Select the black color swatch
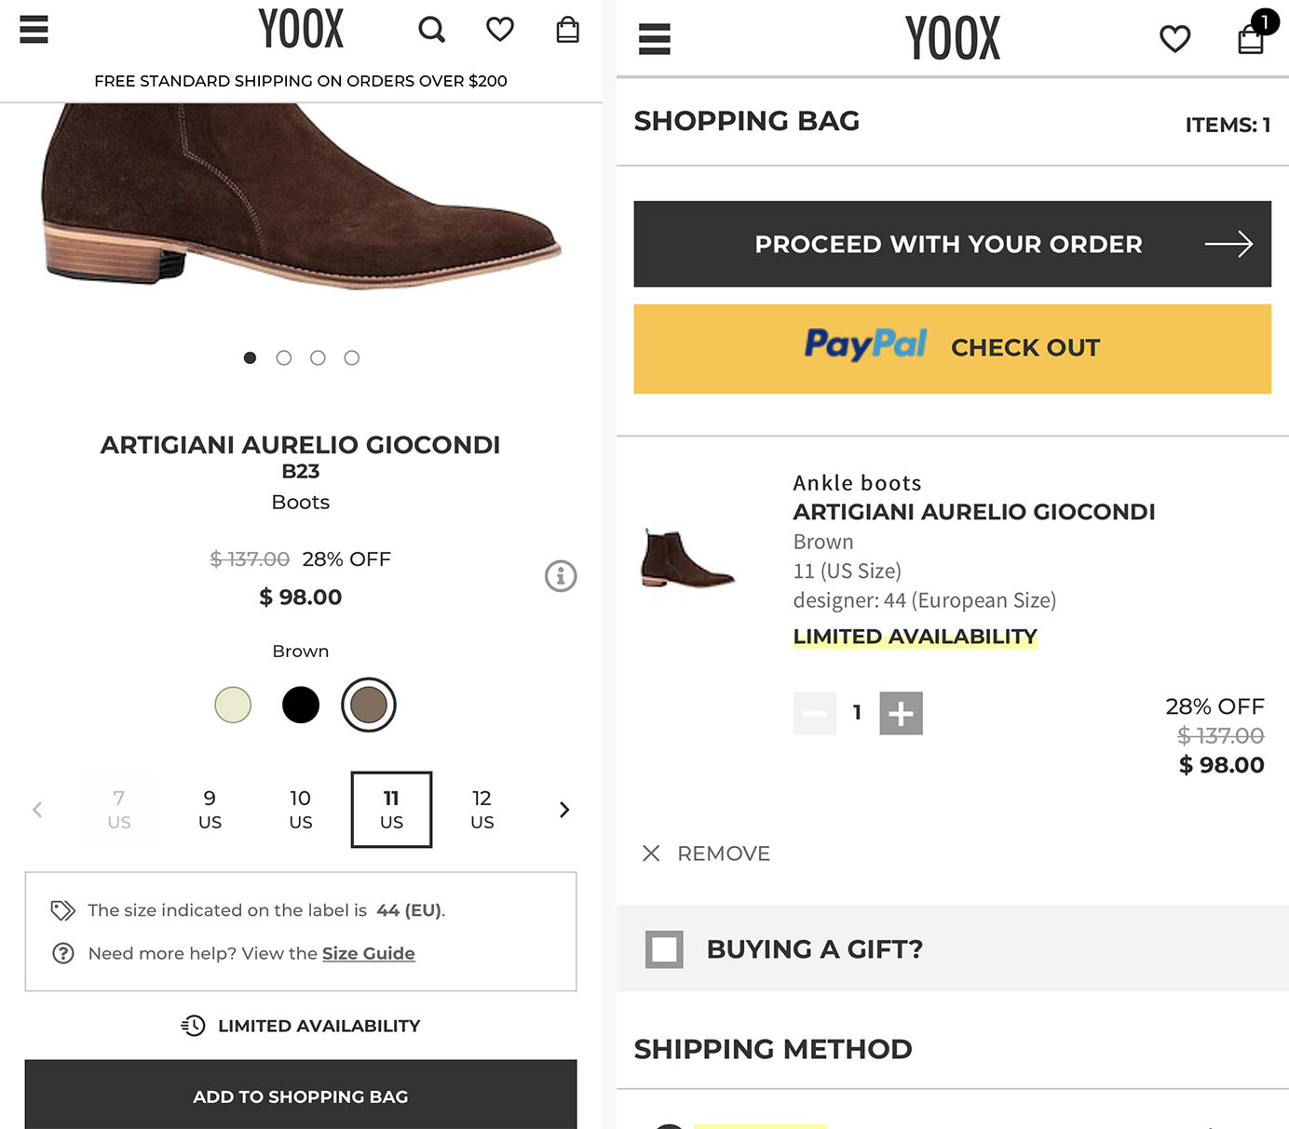 tap(301, 705)
